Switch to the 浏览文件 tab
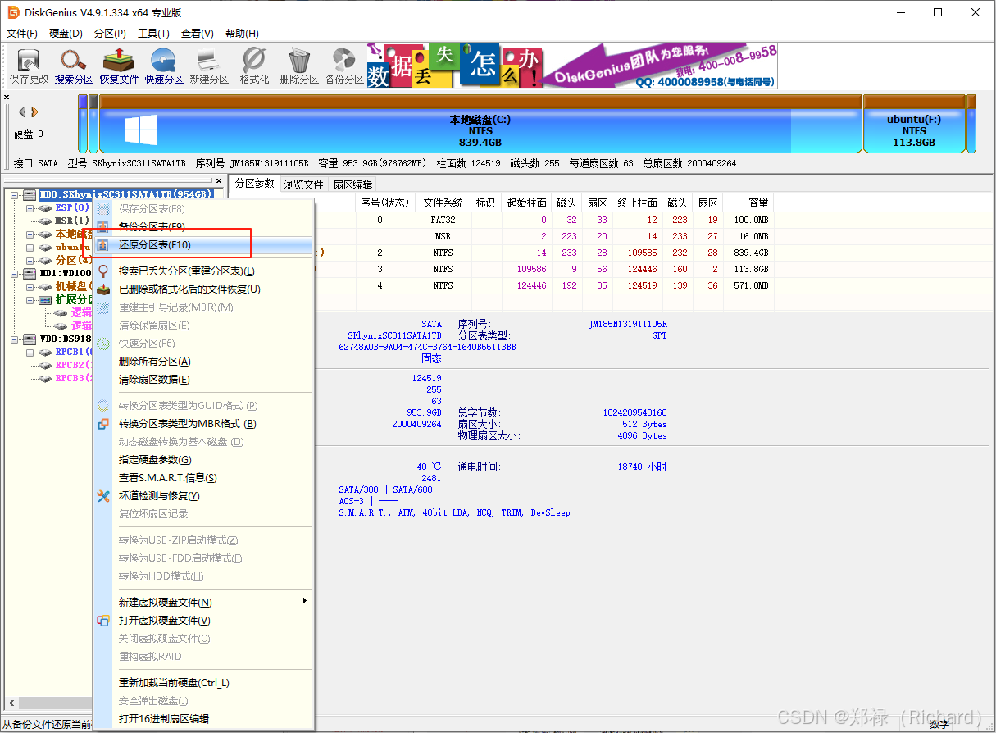996x733 pixels. coord(303,184)
